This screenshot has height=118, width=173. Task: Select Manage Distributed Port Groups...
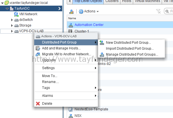point(131,54)
